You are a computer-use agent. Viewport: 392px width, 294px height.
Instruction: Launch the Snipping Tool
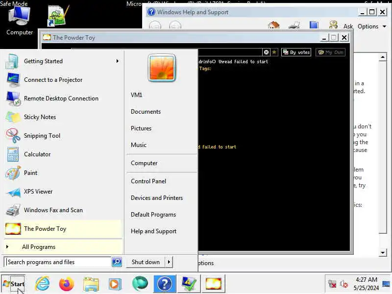point(63,136)
